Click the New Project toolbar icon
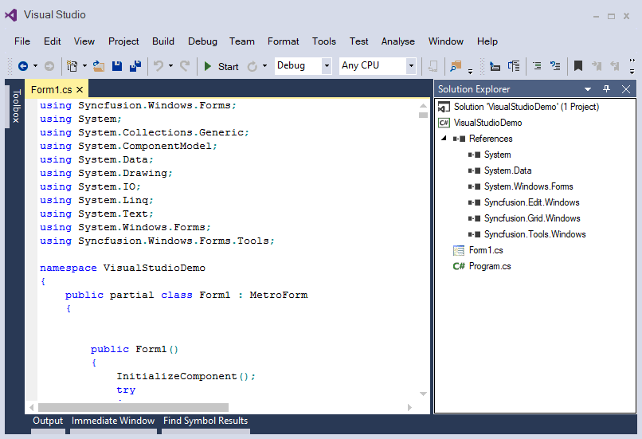 [72, 66]
